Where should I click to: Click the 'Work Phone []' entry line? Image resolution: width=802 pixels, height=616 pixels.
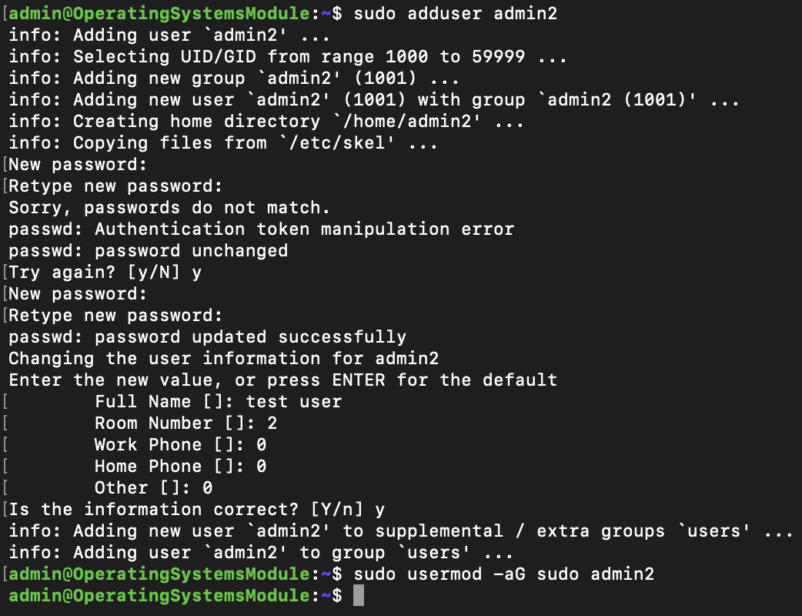[180, 444]
